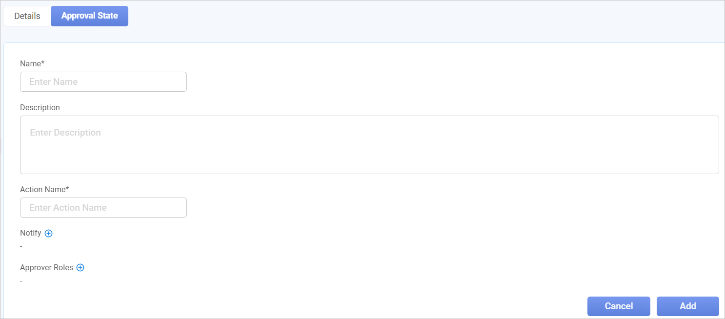Click the Action Name* field label
Viewport: 725px width, 319px height.
[x=44, y=189]
